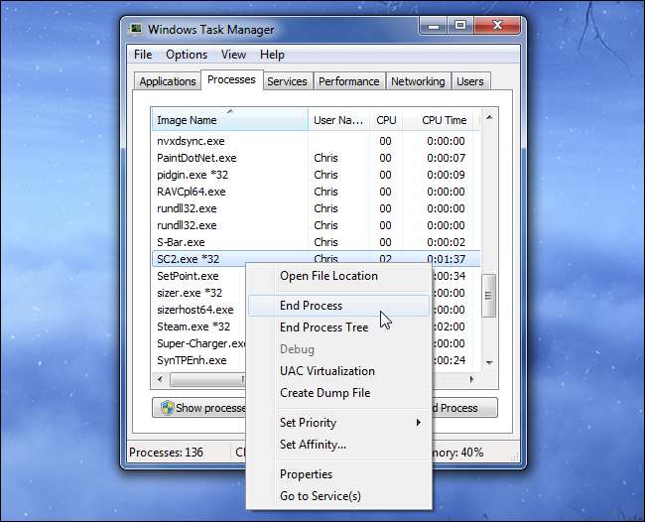Sort by User Name column header

[x=338, y=120]
